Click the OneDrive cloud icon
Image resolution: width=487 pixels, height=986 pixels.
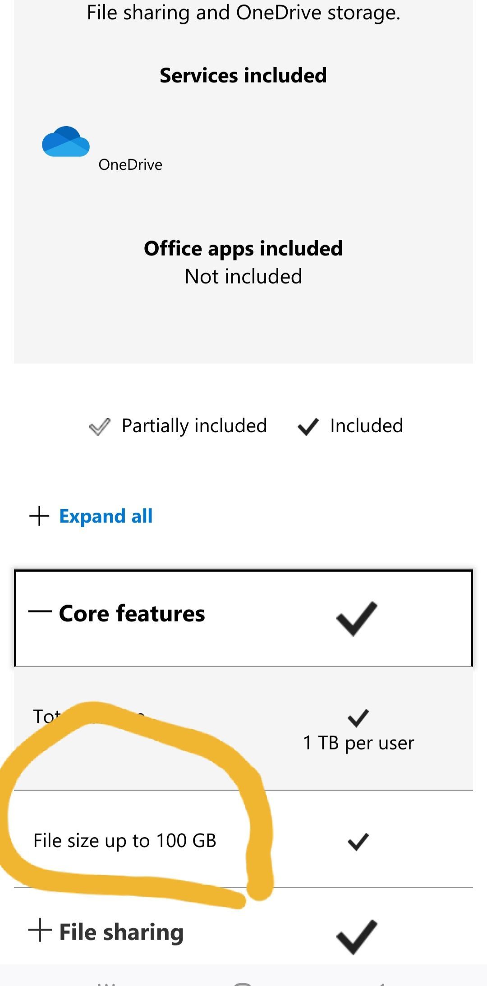tap(66, 142)
